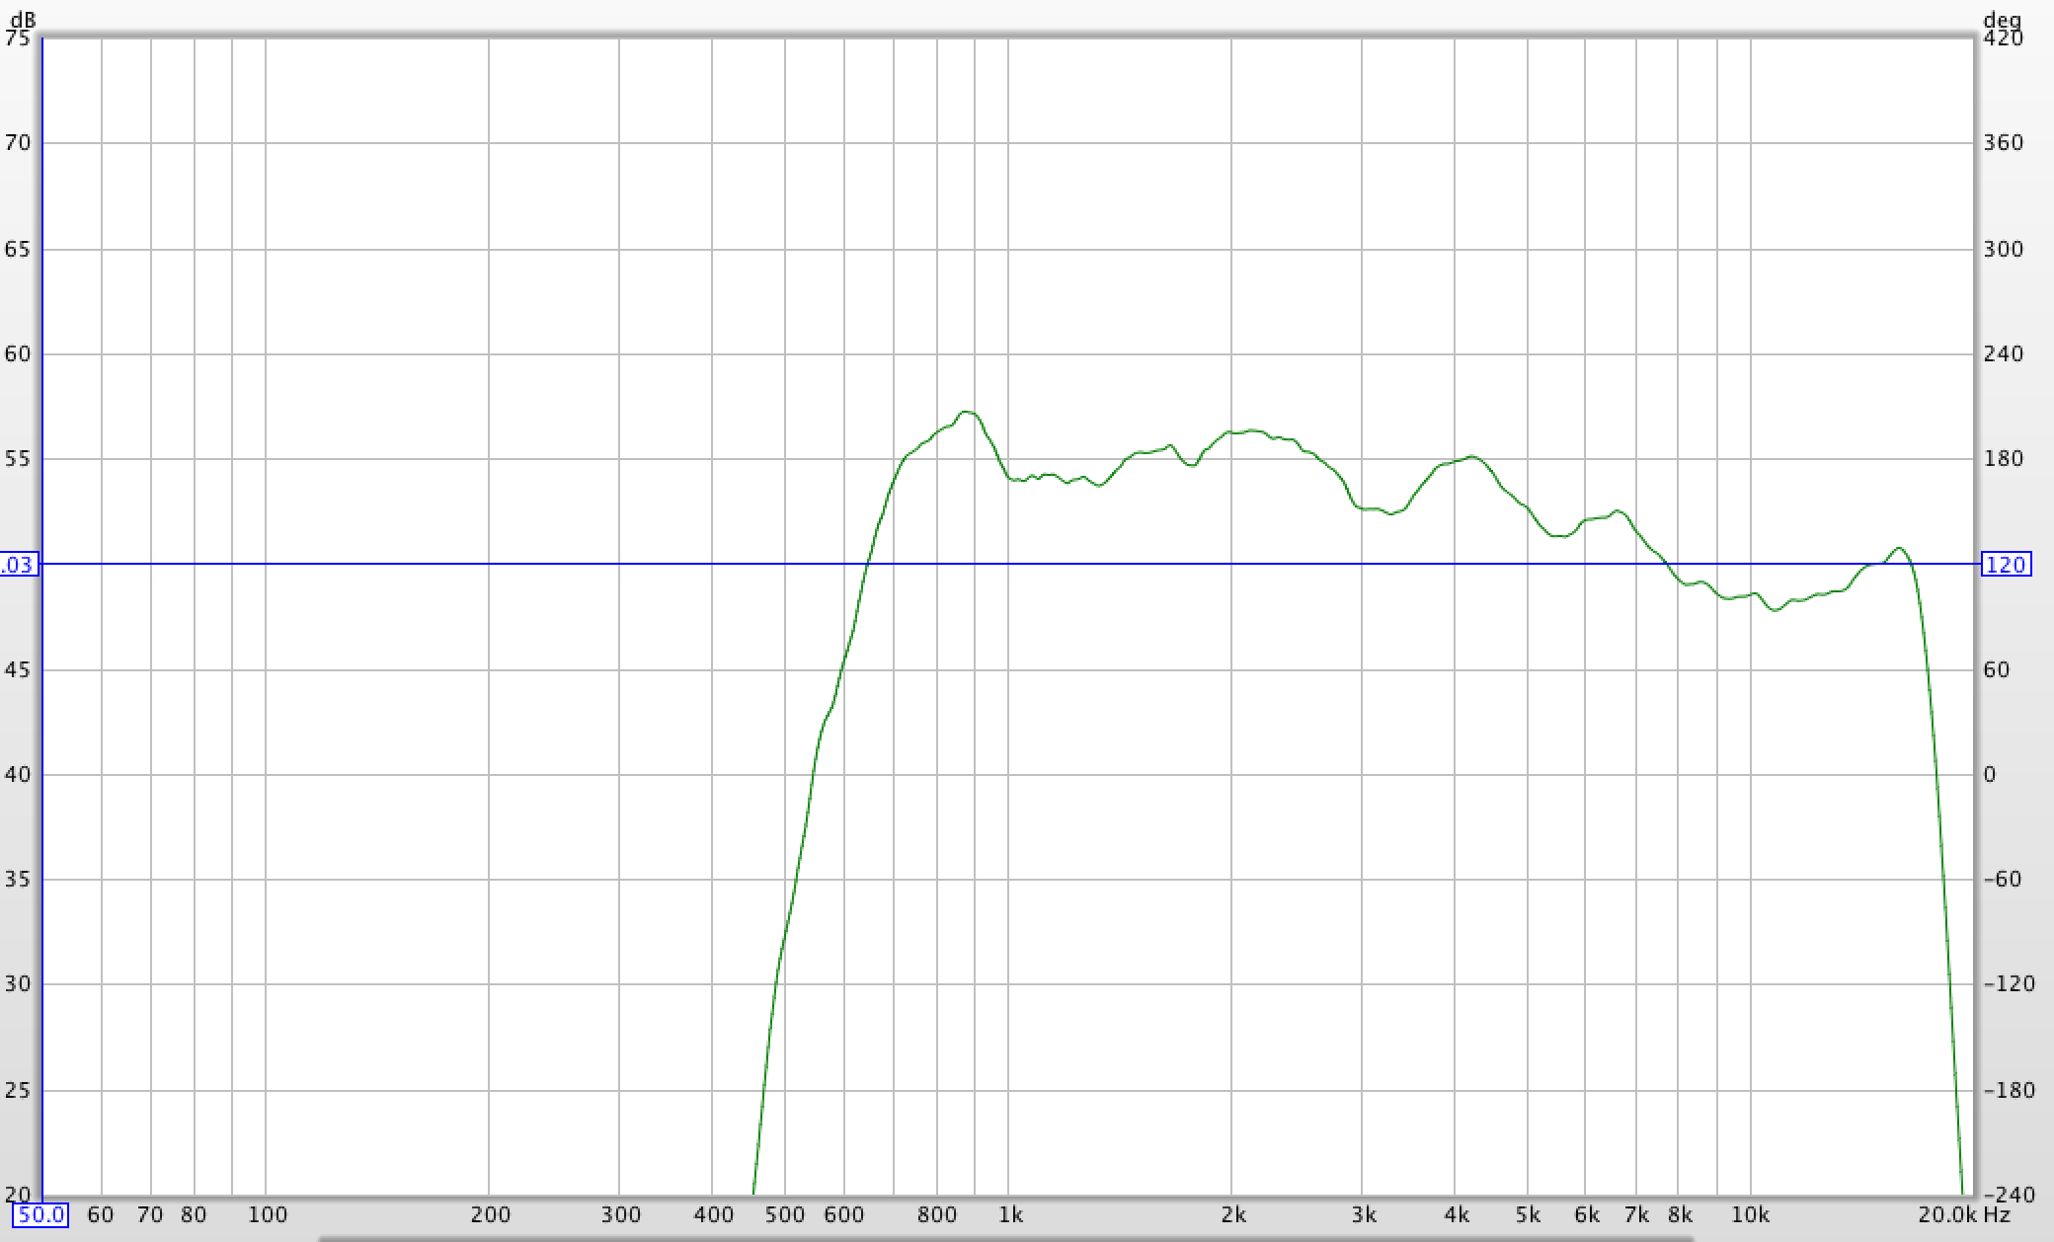This screenshot has width=2054, height=1242.
Task: Click the 2k frequency axis label
Action: click(1232, 1214)
